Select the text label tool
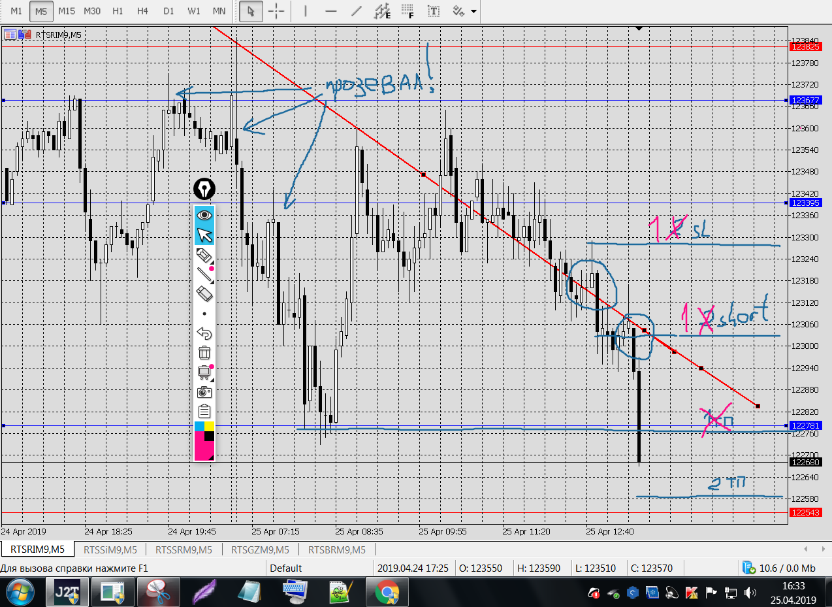The image size is (832, 607). [433, 11]
